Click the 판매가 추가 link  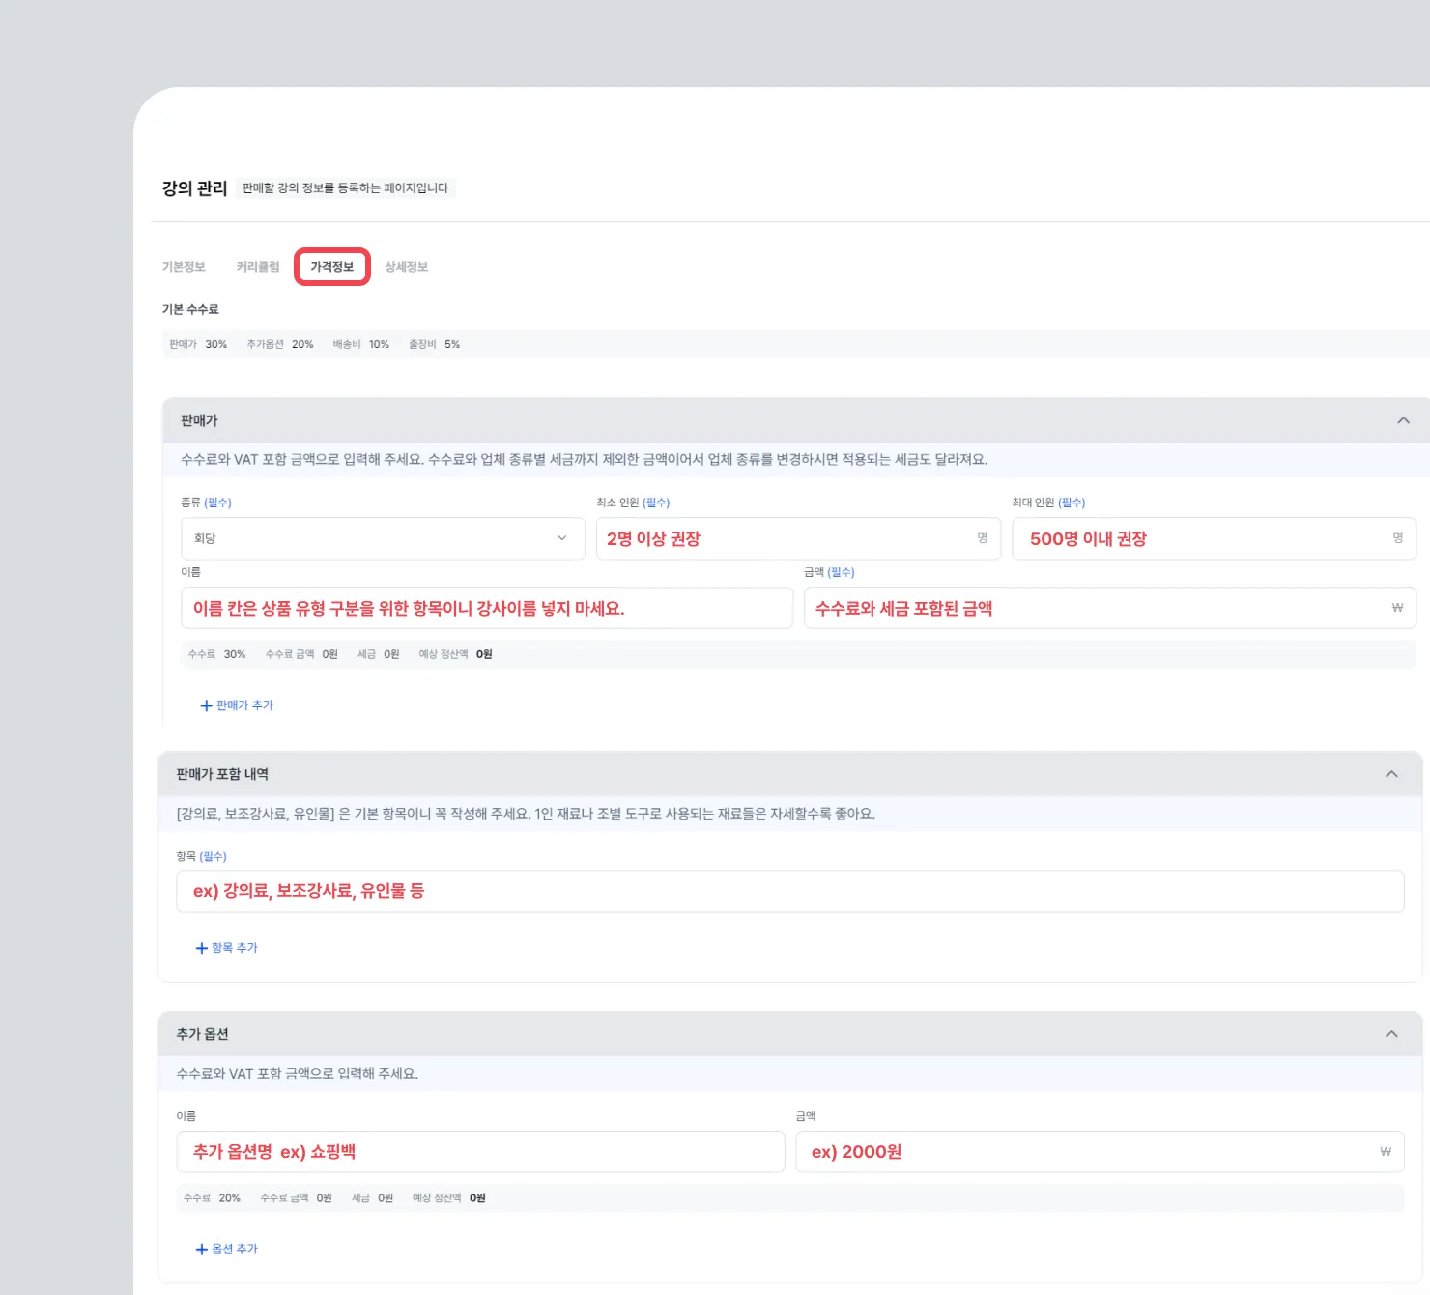tap(237, 705)
